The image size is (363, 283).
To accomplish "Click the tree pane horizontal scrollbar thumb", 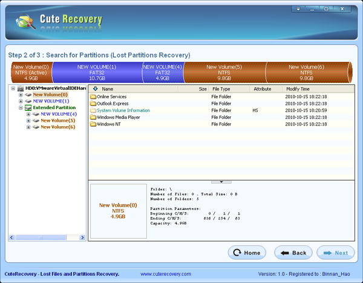I will tap(41, 238).
